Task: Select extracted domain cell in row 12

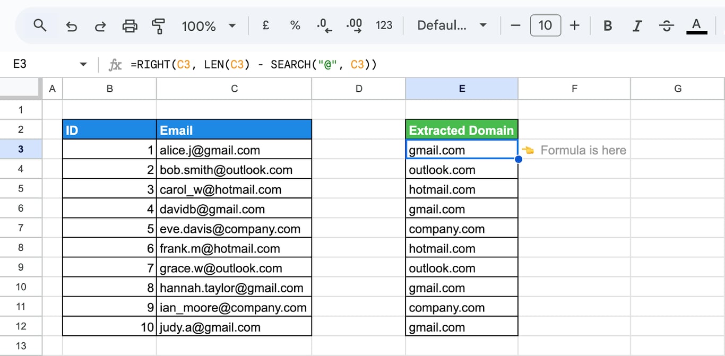Action: tap(462, 327)
